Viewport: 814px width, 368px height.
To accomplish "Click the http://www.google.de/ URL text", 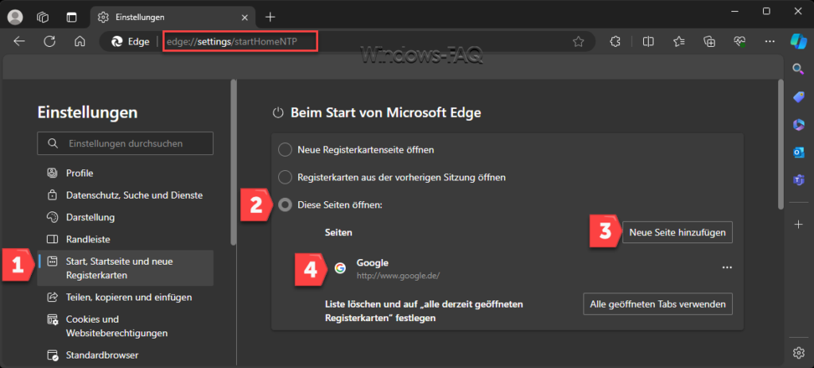I will pos(398,276).
